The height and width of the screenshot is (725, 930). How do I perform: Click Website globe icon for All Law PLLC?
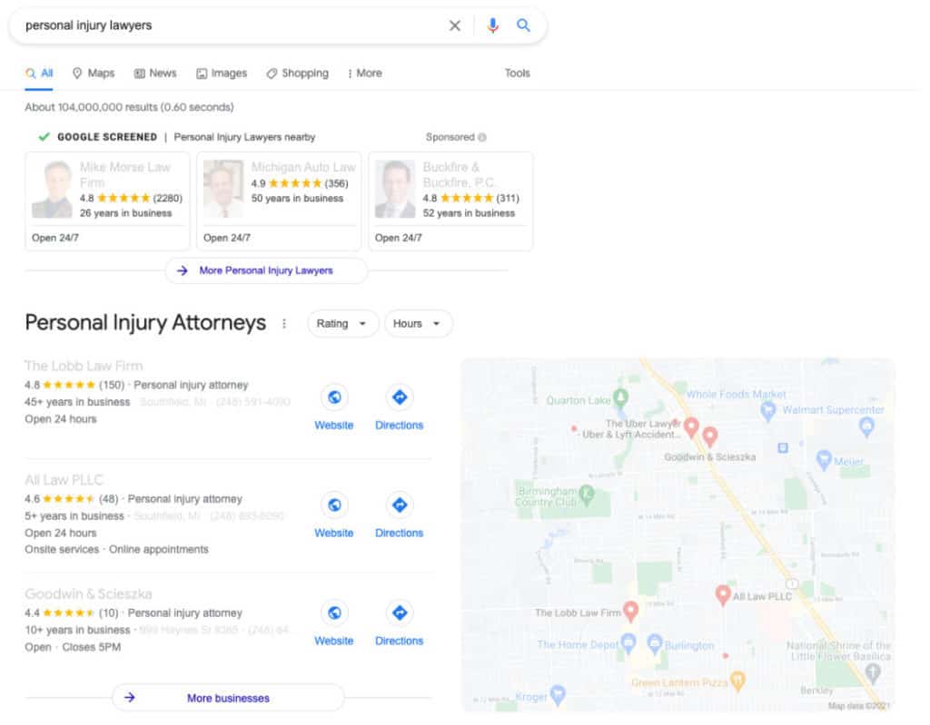coord(334,505)
